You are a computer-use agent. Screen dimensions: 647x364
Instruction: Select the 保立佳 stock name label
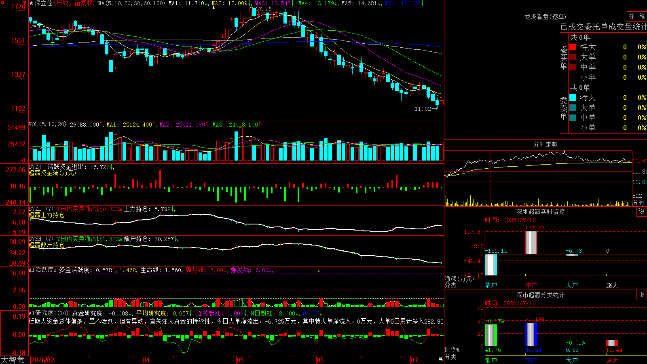point(44,3)
